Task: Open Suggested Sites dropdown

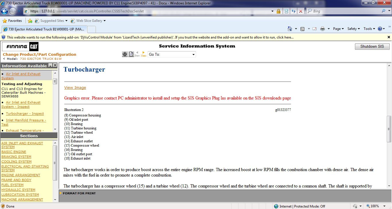Action: pos(51,21)
